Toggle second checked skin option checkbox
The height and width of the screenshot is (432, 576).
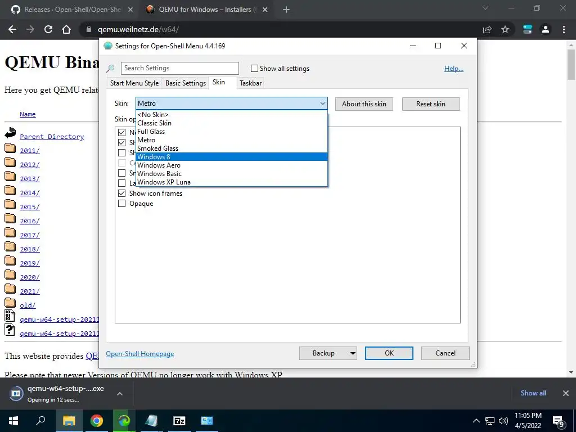[122, 142]
